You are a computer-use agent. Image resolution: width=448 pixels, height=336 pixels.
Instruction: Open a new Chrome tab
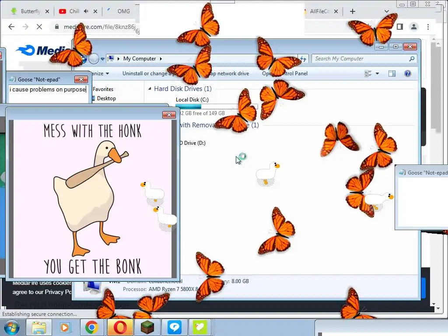(353, 11)
